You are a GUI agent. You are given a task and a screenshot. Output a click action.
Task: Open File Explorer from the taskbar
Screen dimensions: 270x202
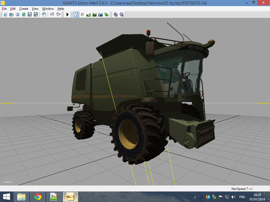point(21,197)
